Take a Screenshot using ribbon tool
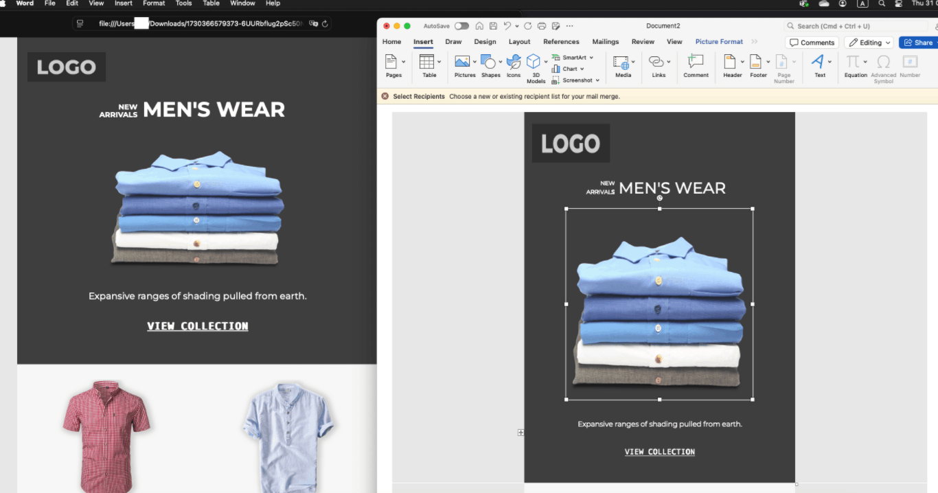Viewport: 938px width, 493px height. point(575,80)
